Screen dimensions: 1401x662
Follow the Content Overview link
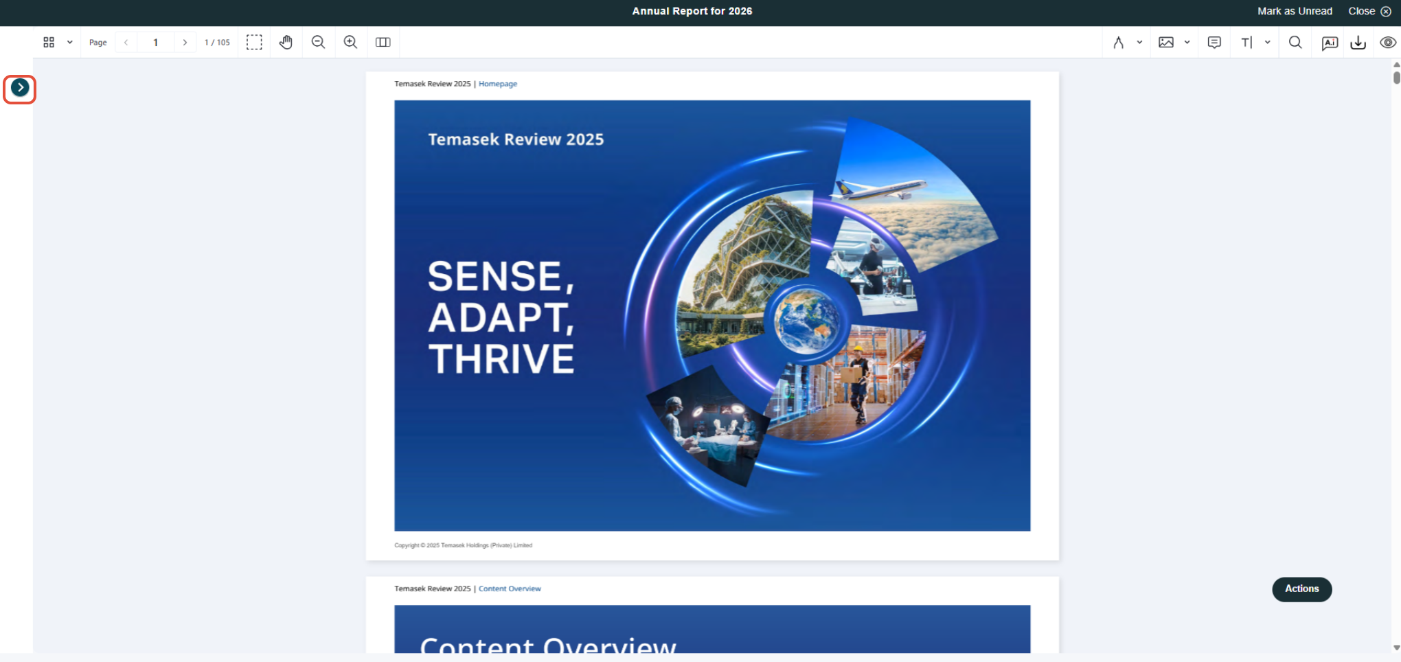click(510, 589)
